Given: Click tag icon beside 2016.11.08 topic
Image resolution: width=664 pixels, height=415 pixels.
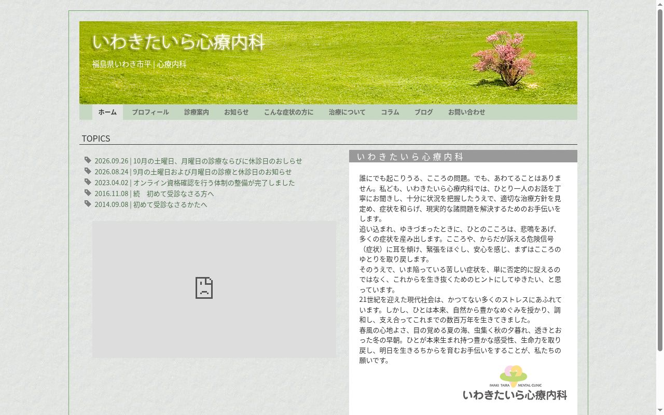Looking at the screenshot, I should 88,193.
